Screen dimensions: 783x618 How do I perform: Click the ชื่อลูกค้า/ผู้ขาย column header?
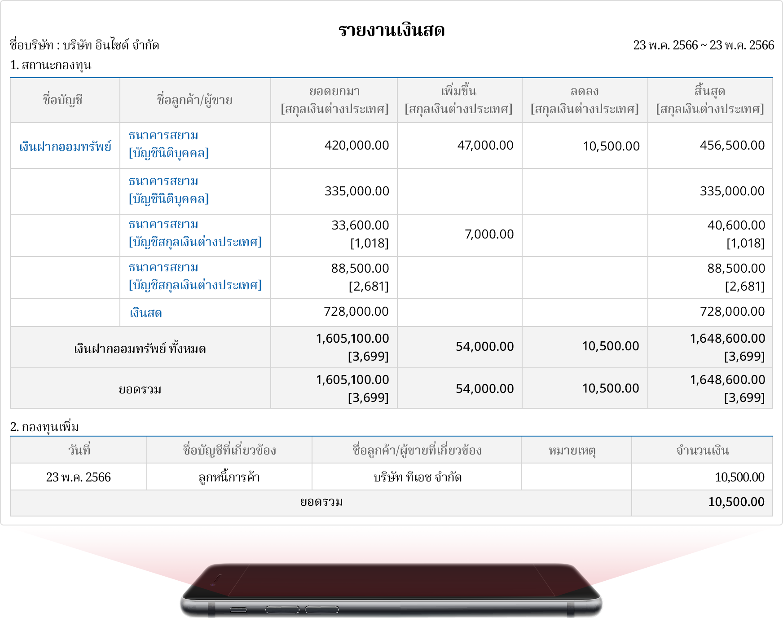pyautogui.click(x=194, y=100)
